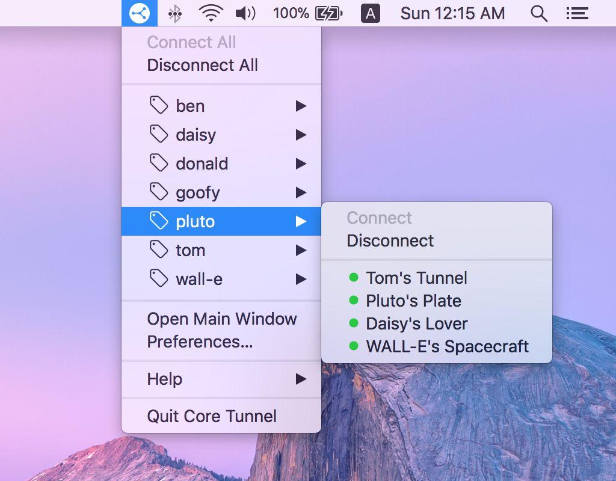Expand the donald submenu arrow
The height and width of the screenshot is (481, 616).
[x=301, y=164]
